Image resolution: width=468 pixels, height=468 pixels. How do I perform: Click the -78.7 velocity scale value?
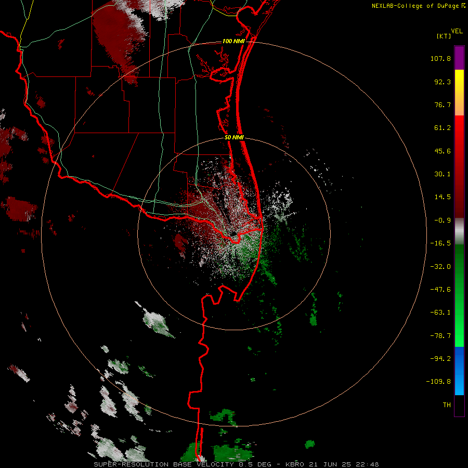440,336
